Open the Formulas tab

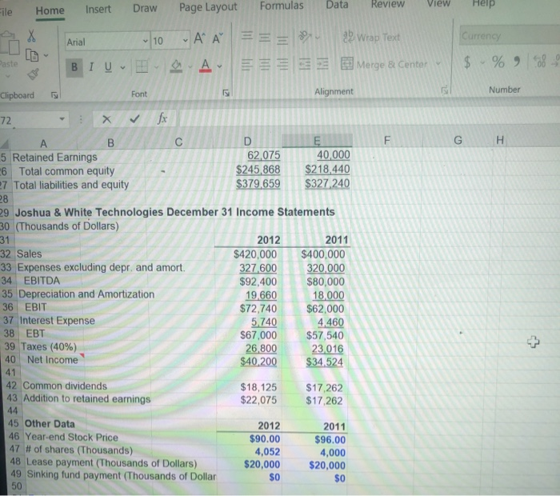(x=282, y=6)
